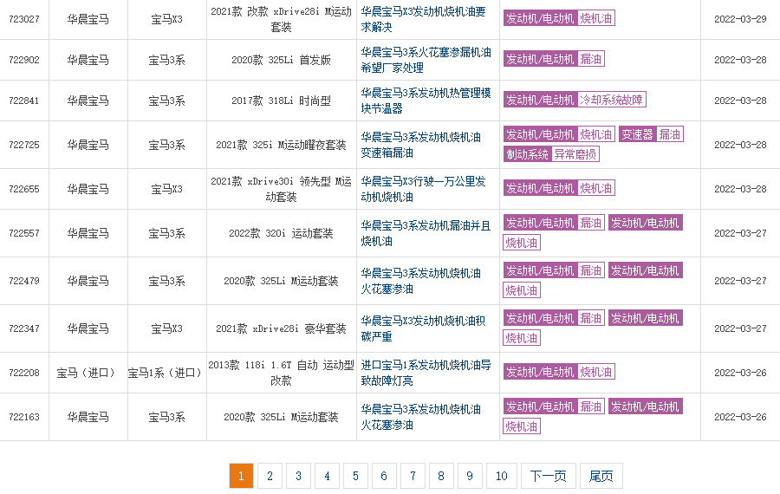780x494 pixels.
Task: Click model 2022款 320i 运动套装
Action: coord(281,234)
